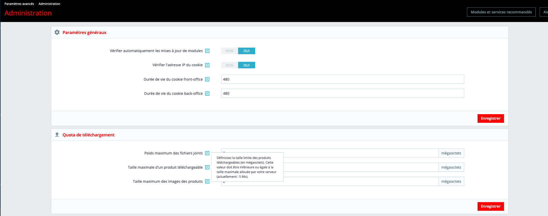Save general settings with Enregistrer

(x=491, y=118)
